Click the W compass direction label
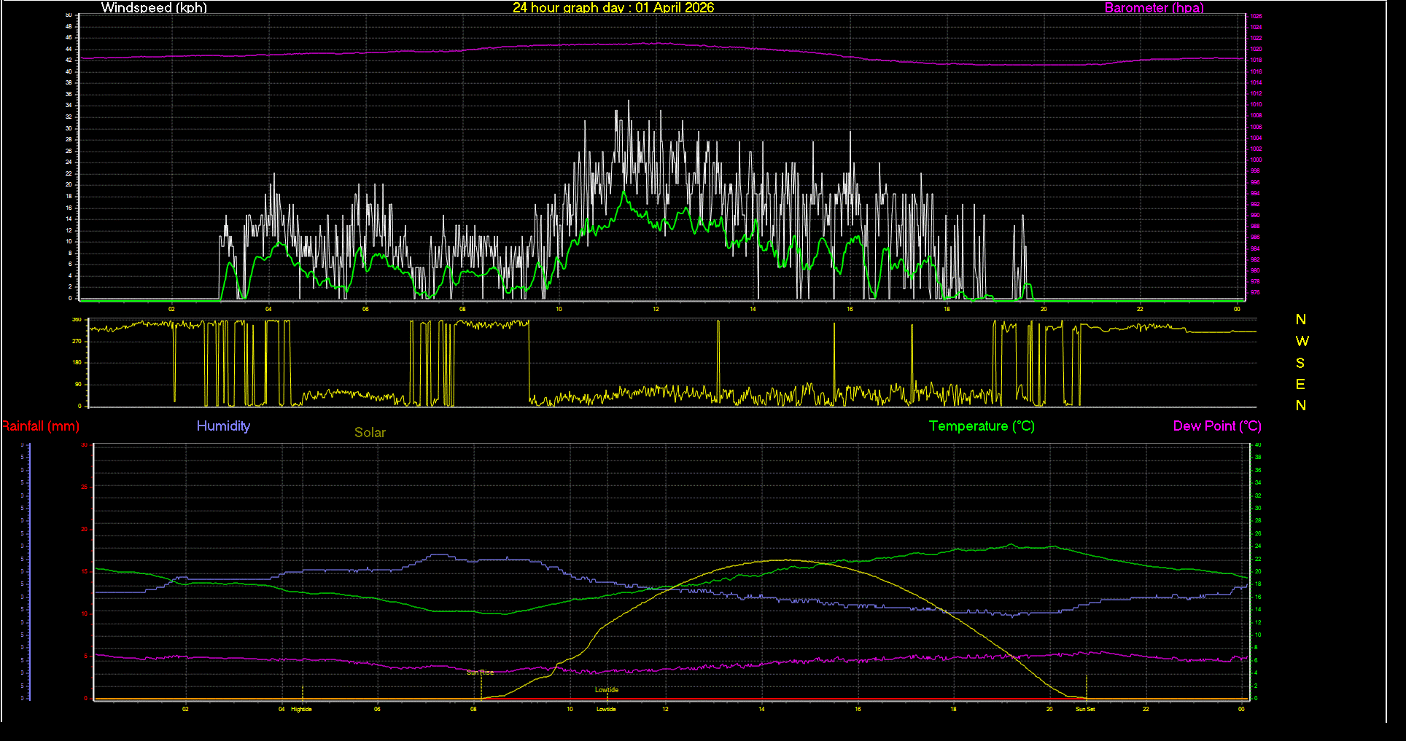1406x741 pixels. 1302,340
